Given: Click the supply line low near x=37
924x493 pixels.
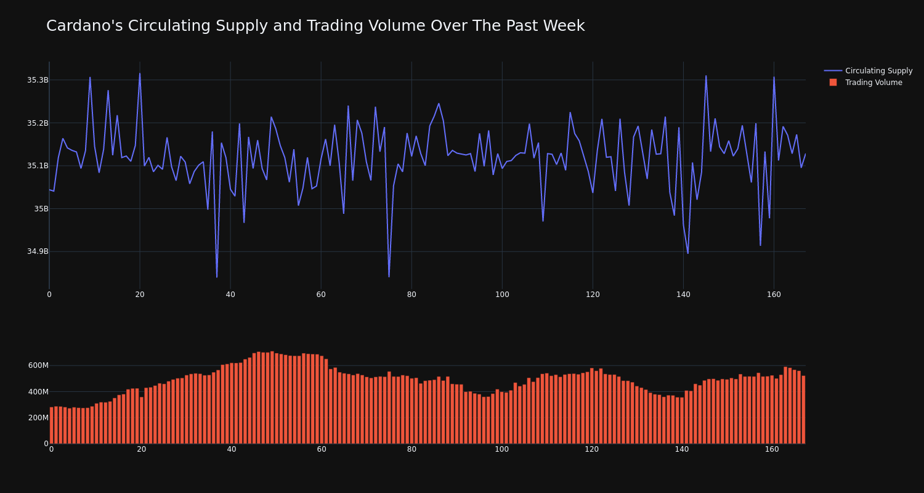Looking at the screenshot, I should tap(217, 277).
